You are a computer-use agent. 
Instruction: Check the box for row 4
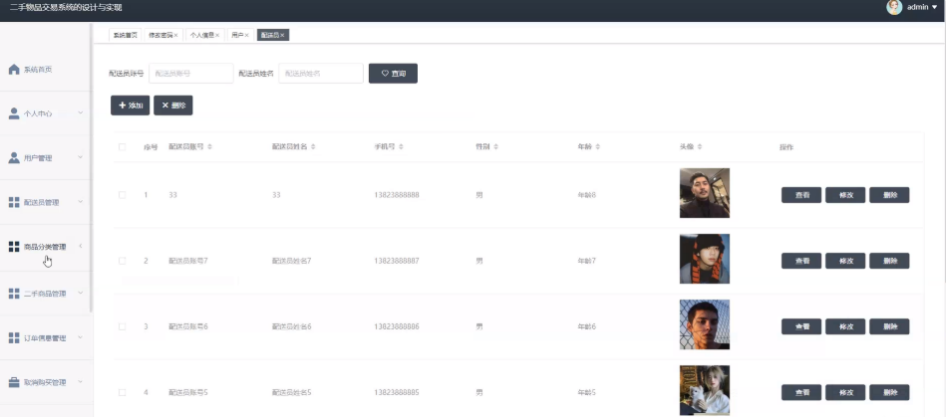[123, 392]
